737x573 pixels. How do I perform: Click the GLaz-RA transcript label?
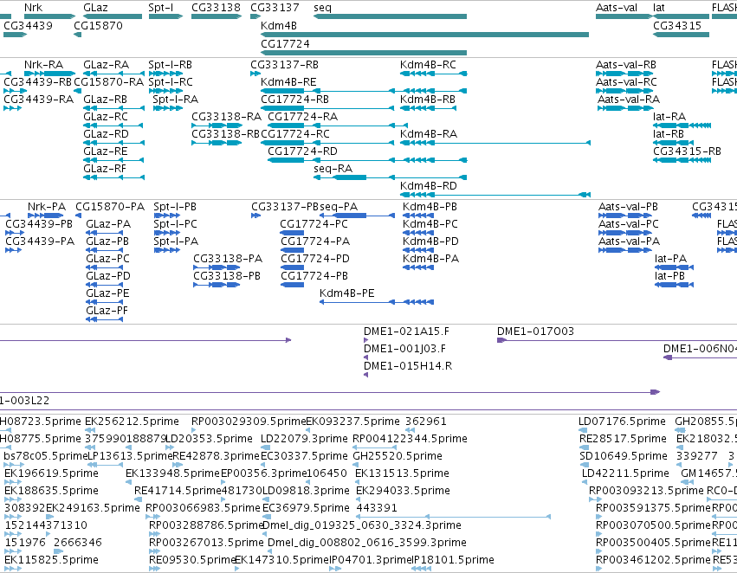[106, 65]
